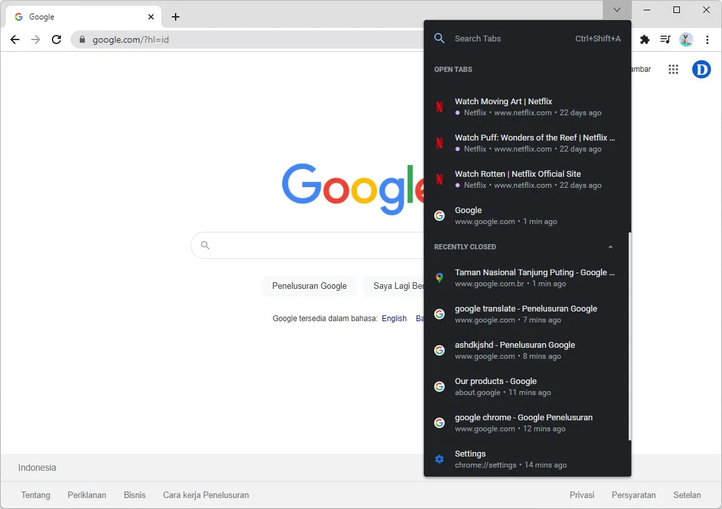Click the Penelusuran Google button
722x509 pixels.
pos(309,286)
